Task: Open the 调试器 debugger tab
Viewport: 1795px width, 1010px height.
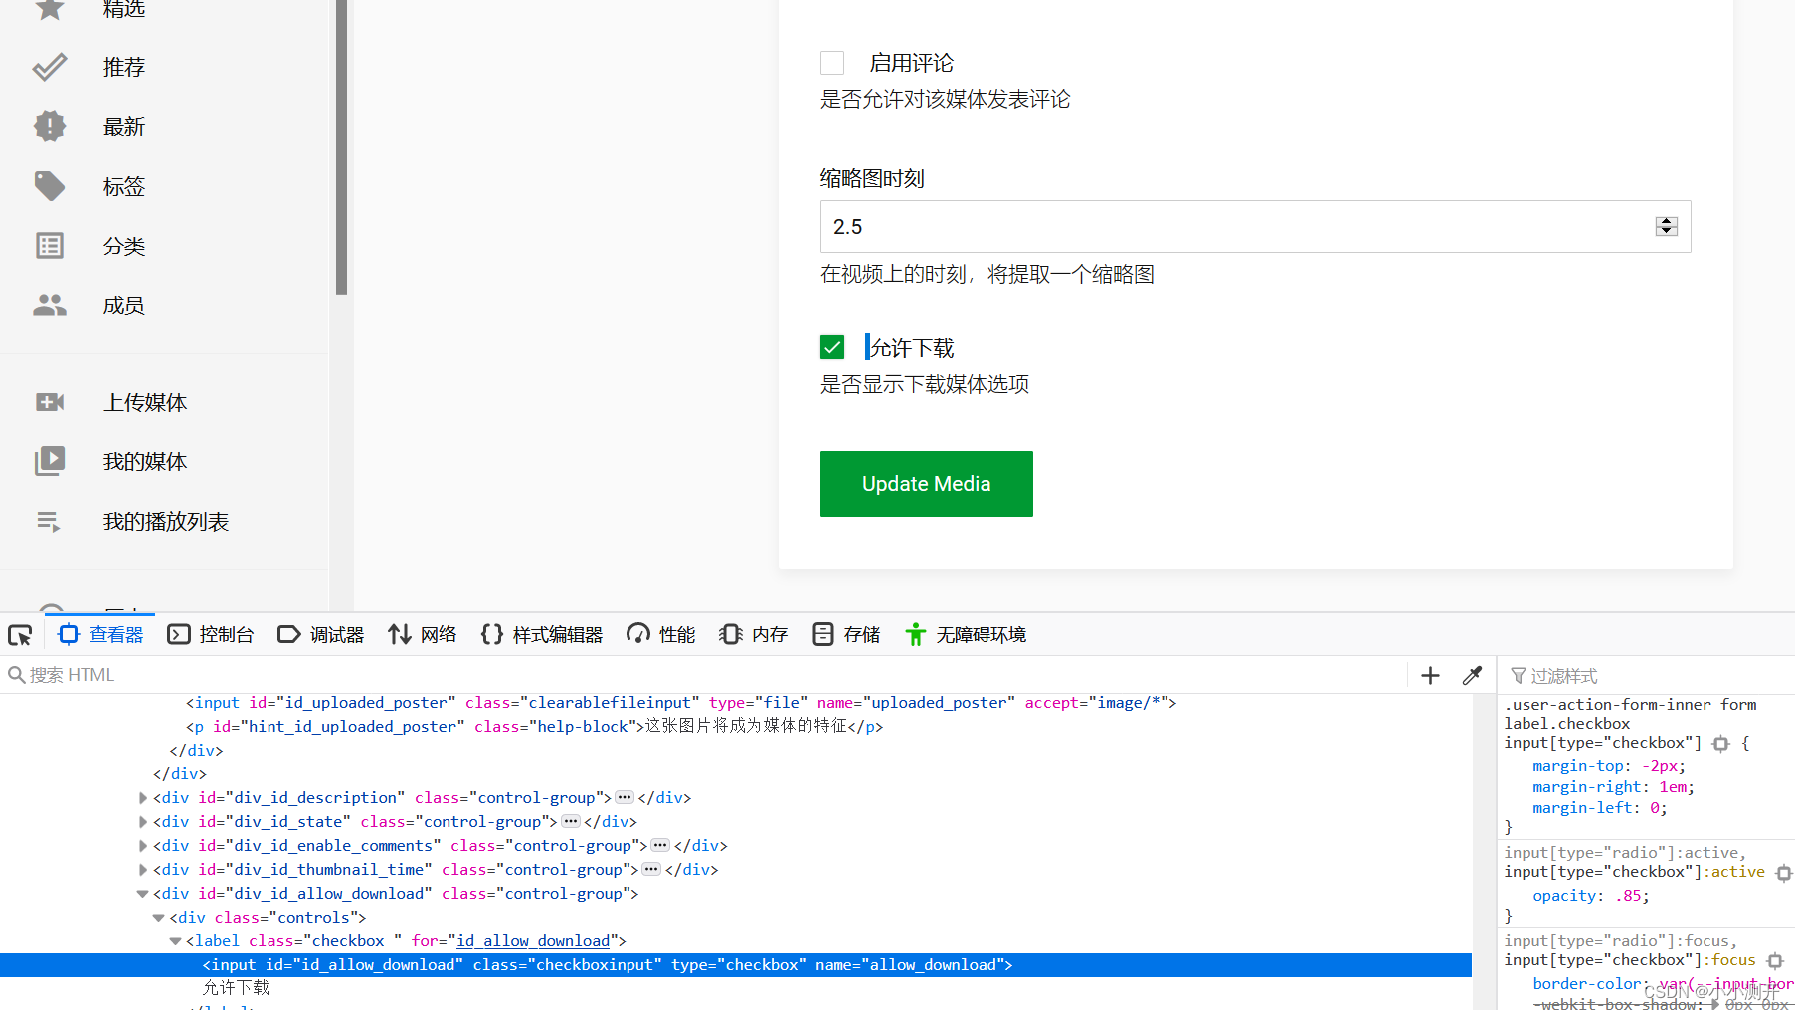Action: (x=321, y=634)
